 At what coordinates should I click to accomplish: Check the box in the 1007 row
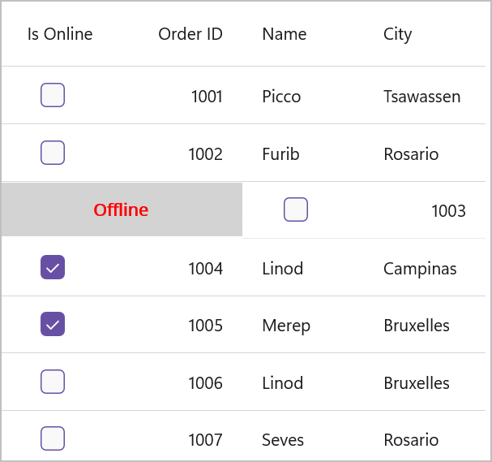[x=53, y=439]
